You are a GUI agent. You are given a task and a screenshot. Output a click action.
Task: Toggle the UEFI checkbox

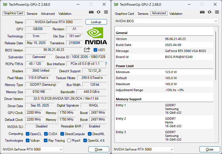(96, 50)
